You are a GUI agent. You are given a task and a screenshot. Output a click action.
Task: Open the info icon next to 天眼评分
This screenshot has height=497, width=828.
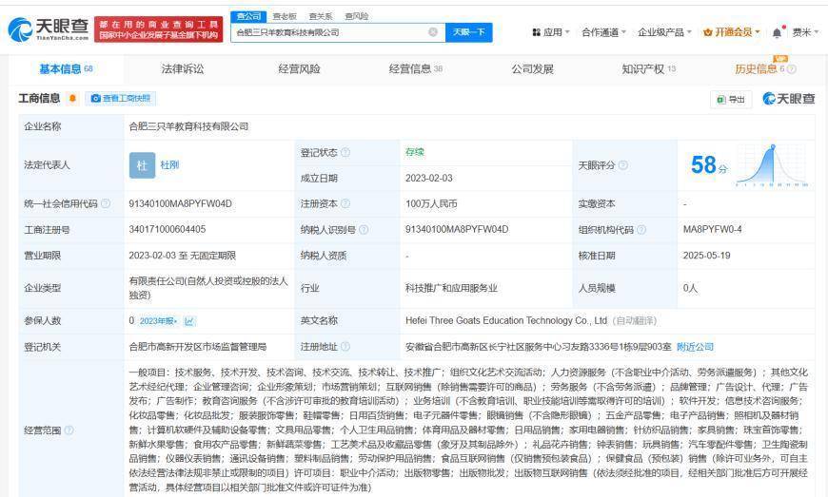(x=623, y=165)
